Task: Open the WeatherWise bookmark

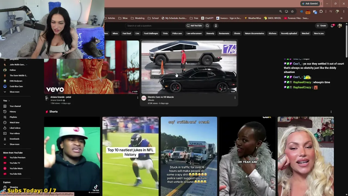Action: tap(253, 18)
